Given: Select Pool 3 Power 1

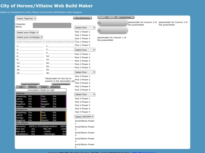Looking at the screenshot, I should click(x=82, y=76).
